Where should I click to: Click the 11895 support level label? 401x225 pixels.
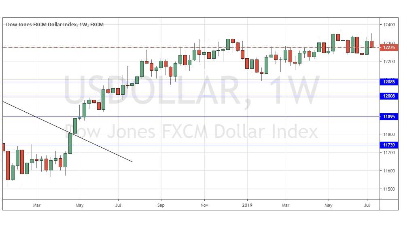(388, 117)
